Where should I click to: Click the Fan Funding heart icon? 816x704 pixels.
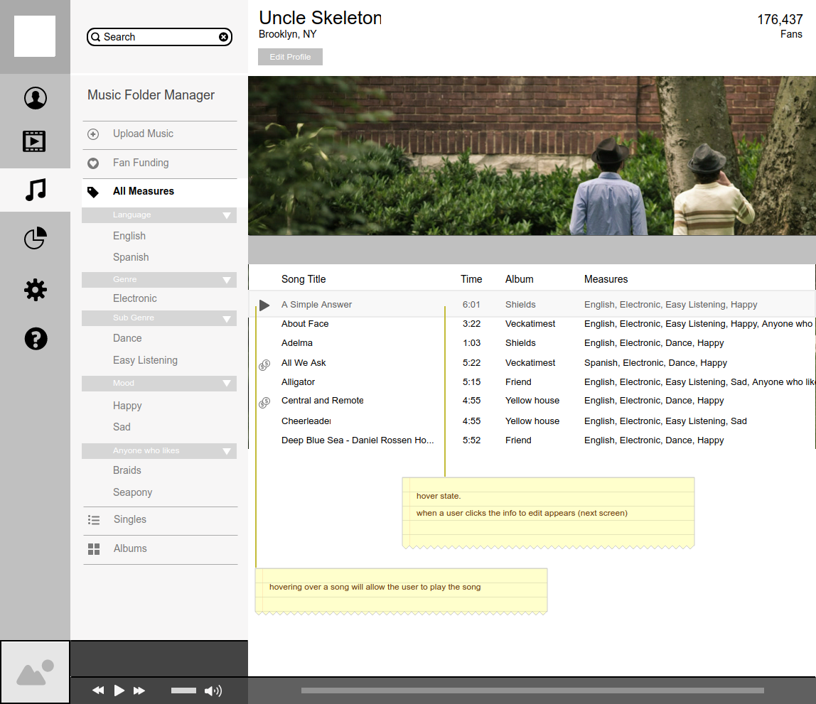[x=93, y=163]
